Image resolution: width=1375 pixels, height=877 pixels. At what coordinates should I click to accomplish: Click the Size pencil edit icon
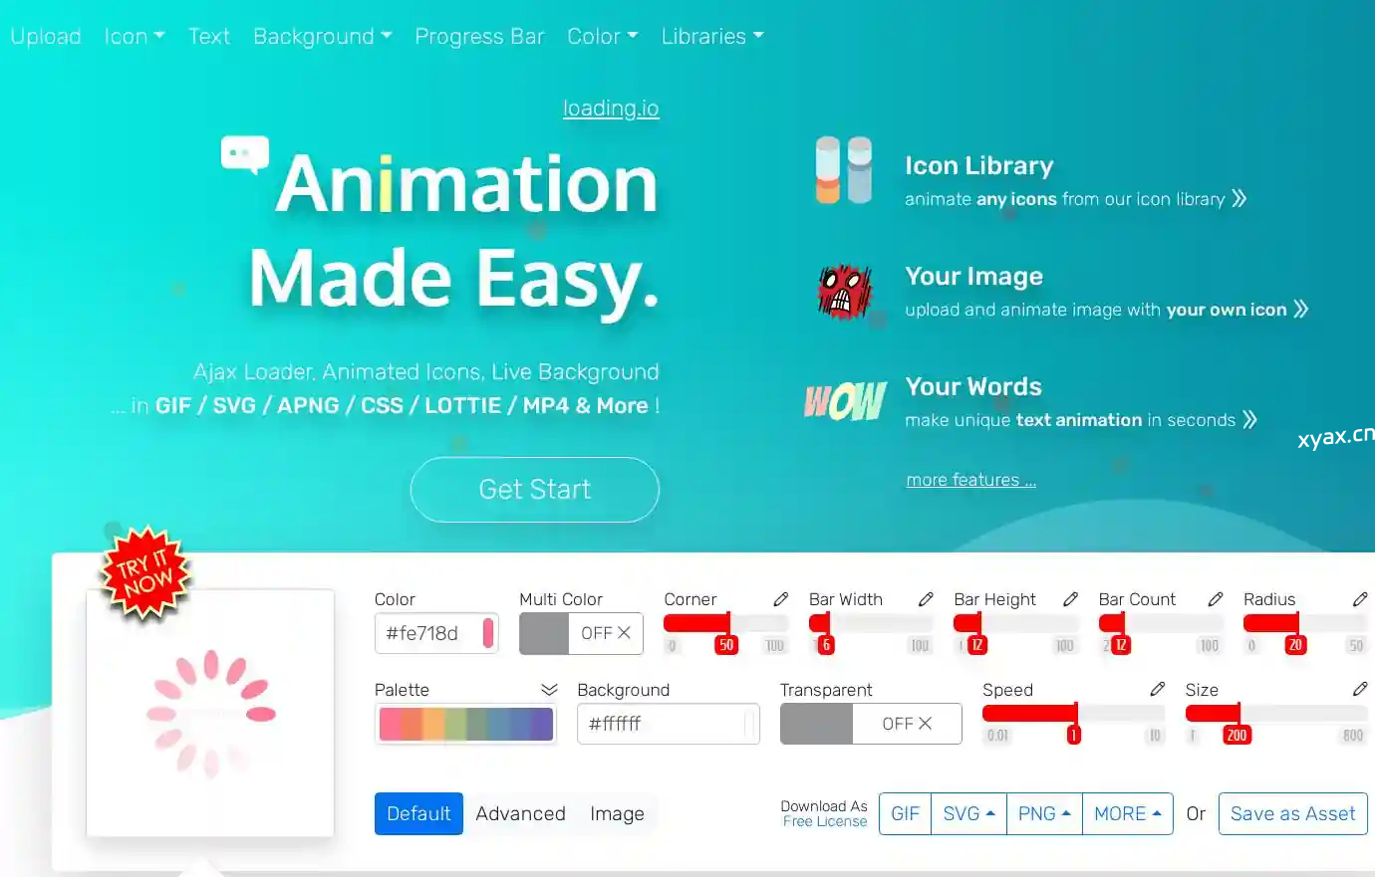(1360, 689)
